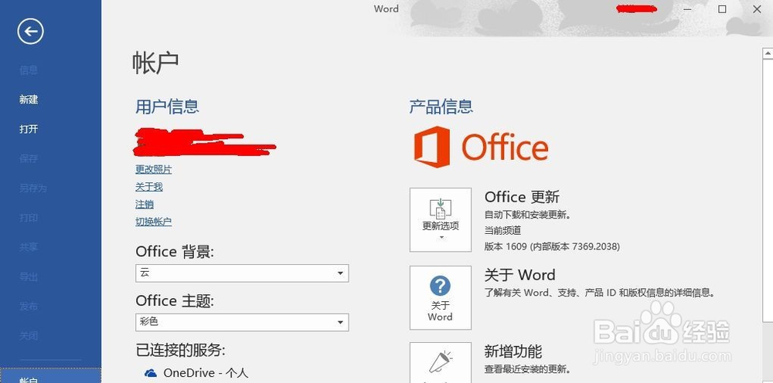
Task: Click the 关于 Word heading text
Action: 519,275
